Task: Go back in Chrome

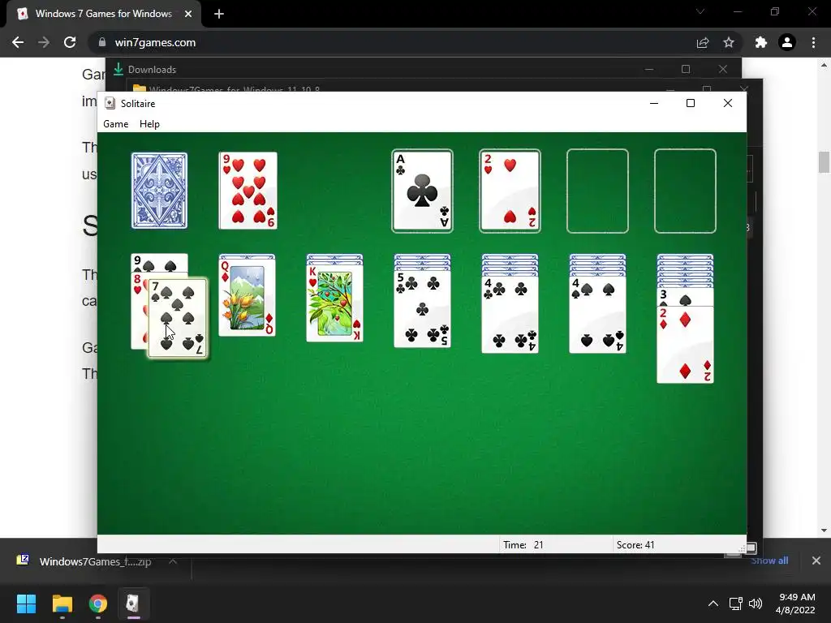Action: coord(18,42)
